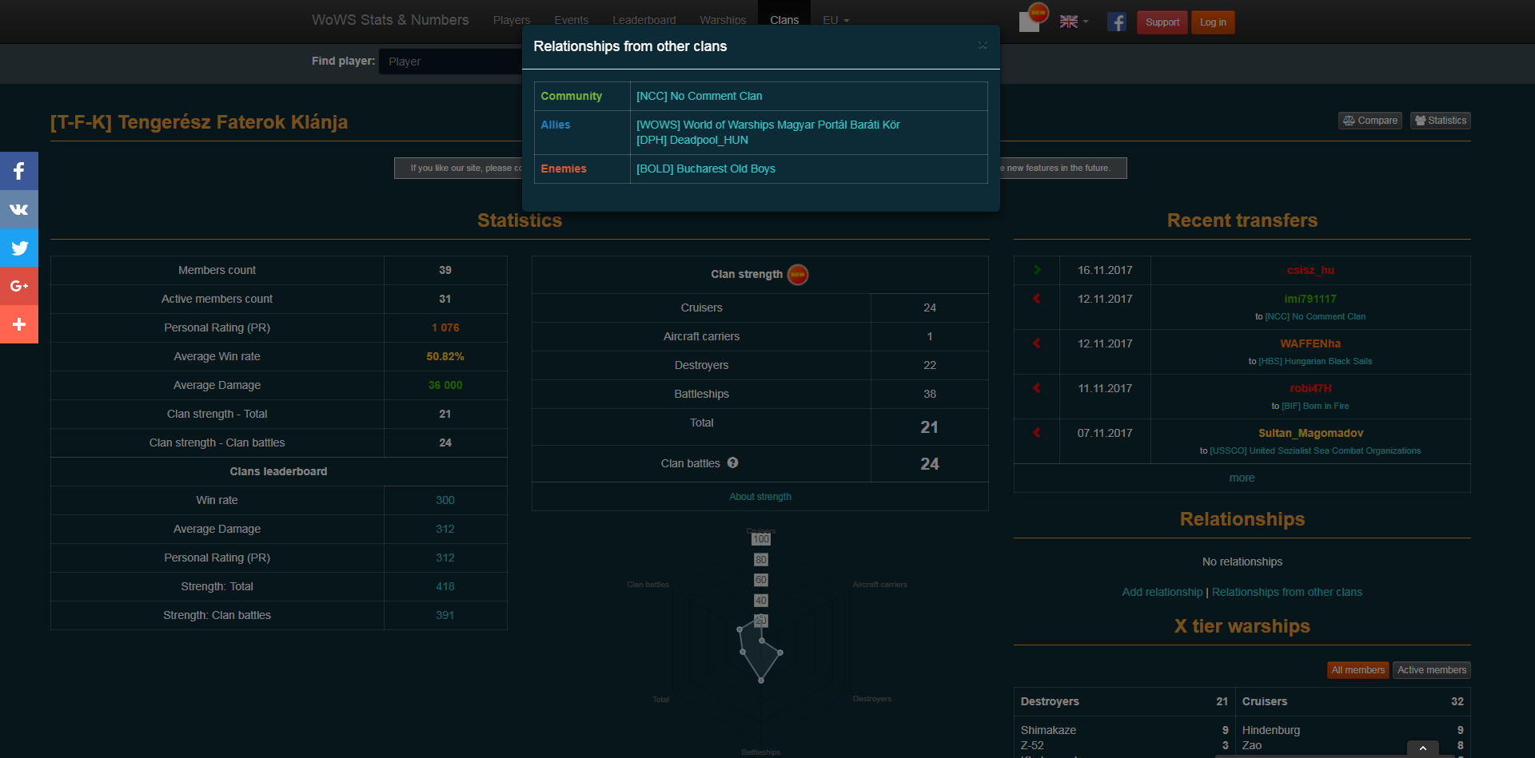Show Clan battles help question mark
The image size is (1535, 758).
click(732, 462)
